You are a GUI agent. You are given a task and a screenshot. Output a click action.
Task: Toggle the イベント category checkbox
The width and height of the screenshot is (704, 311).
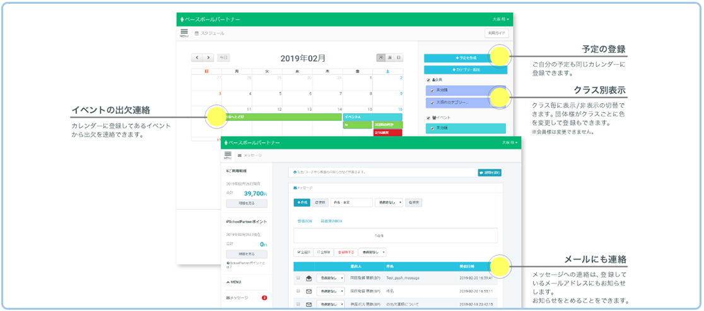coord(428,118)
